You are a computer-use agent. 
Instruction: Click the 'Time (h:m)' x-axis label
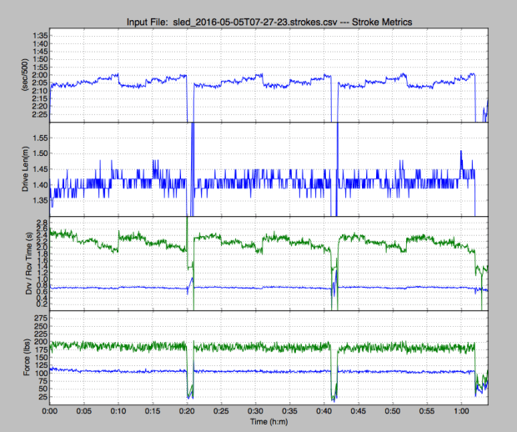tap(269, 424)
